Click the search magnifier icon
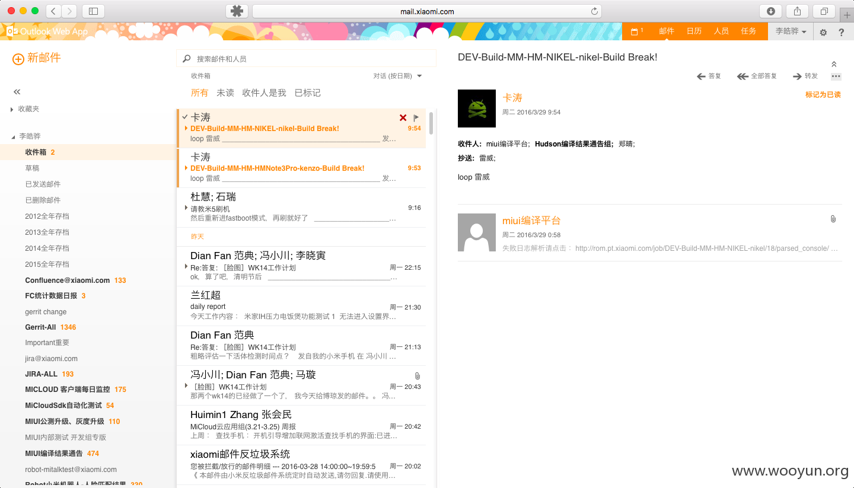Screen dimensions: 854x488 (x=187, y=59)
